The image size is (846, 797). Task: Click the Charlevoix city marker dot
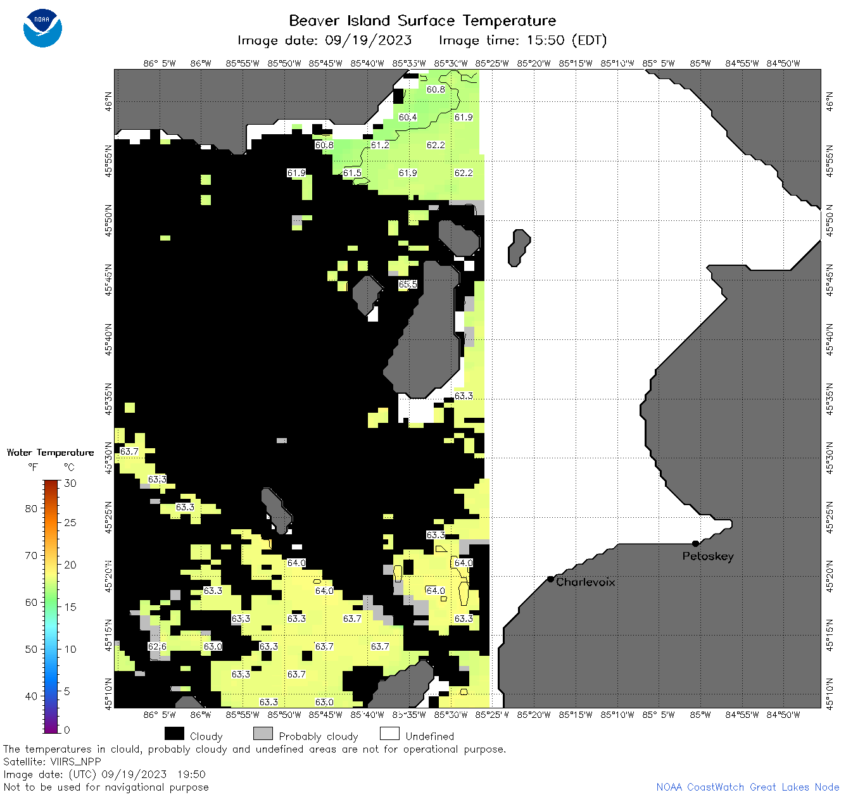pyautogui.click(x=550, y=579)
